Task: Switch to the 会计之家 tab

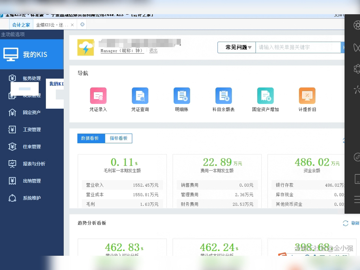Action: tap(21, 25)
